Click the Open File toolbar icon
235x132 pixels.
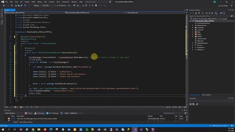[x=16, y=5]
